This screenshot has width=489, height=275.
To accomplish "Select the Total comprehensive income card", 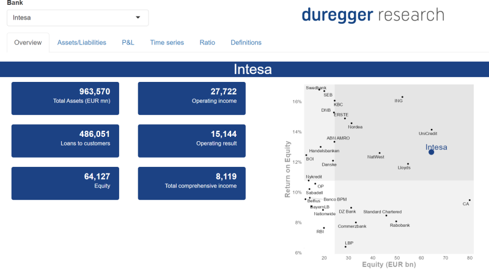I will click(192, 183).
